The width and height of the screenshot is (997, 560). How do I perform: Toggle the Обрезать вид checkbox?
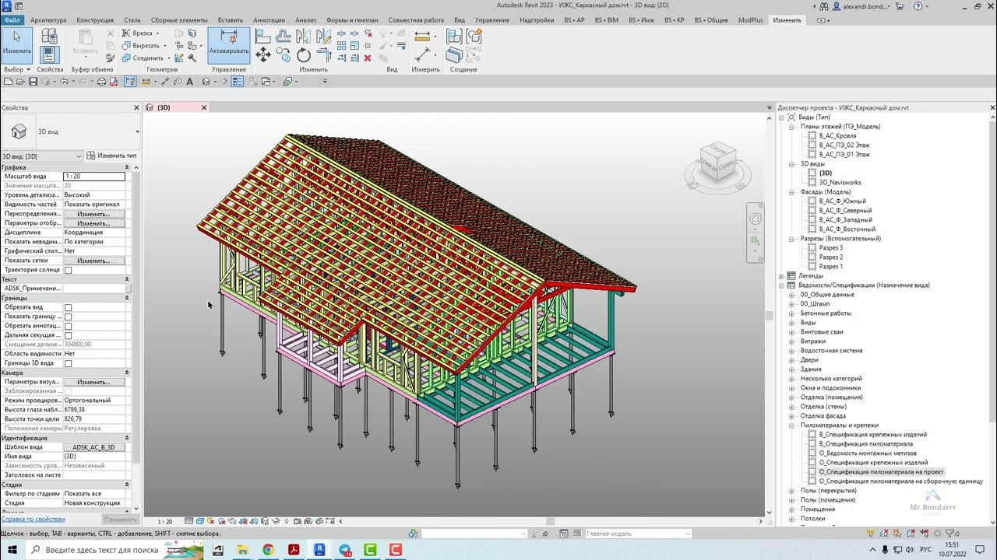68,308
